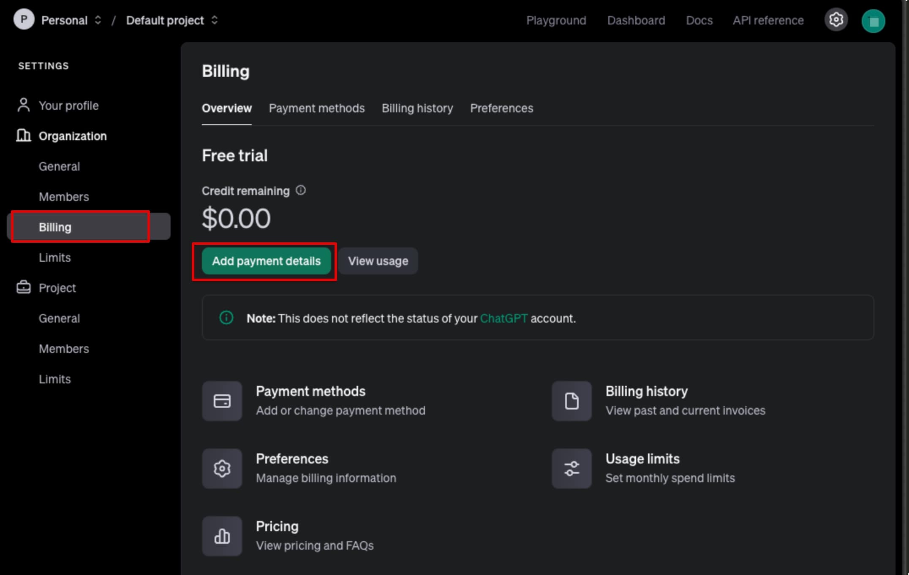The width and height of the screenshot is (909, 575).
Task: Click the Pricing bar chart icon
Action: point(222,536)
